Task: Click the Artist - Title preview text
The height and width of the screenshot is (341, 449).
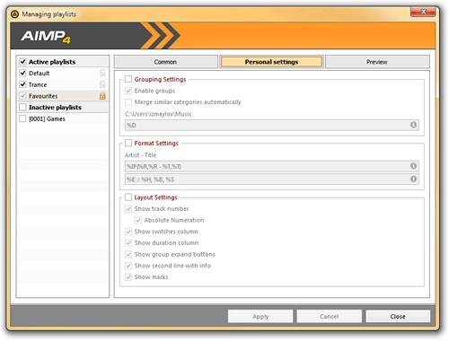Action: pos(140,155)
